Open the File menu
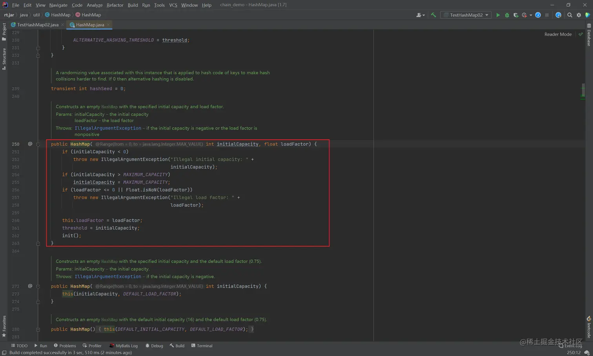The width and height of the screenshot is (593, 356). 16,5
